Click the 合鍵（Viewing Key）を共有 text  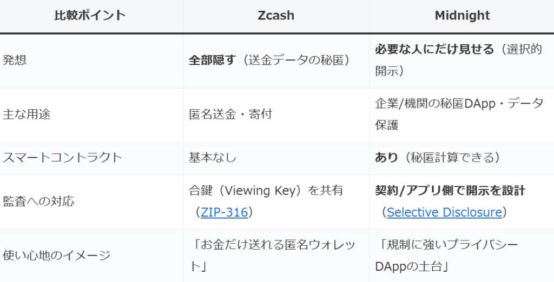[x=266, y=191]
